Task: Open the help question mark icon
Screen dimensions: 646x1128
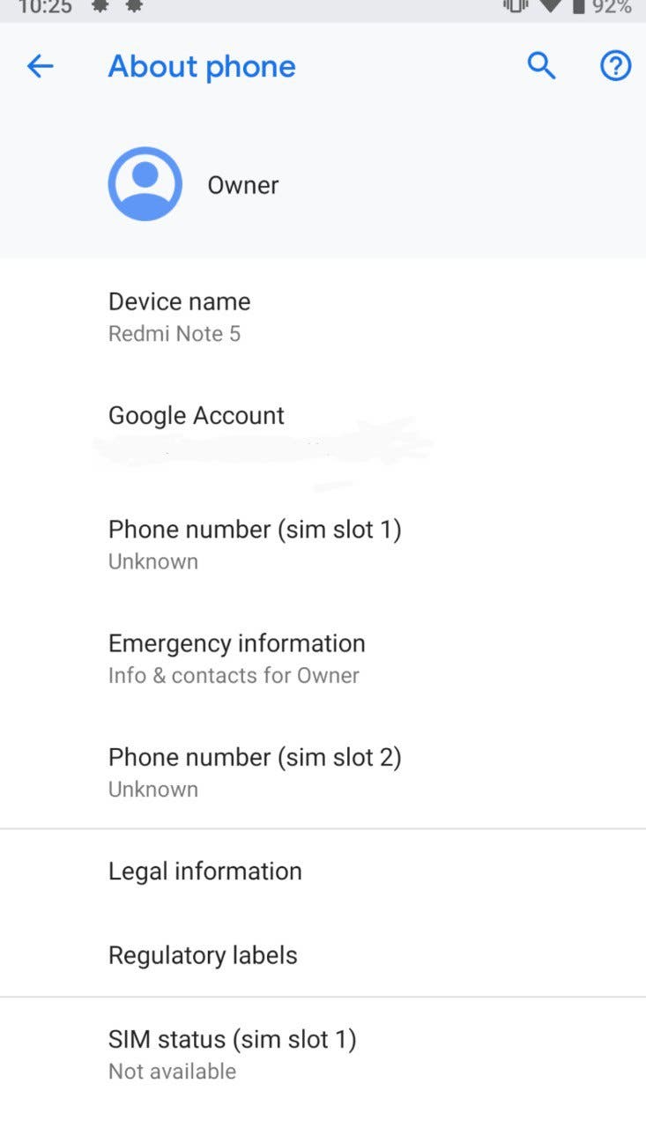Action: (615, 65)
